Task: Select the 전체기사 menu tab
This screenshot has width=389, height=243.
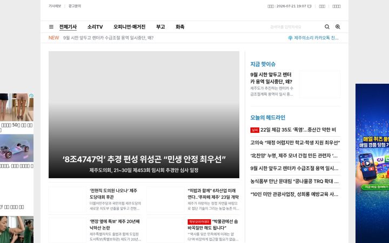Action: pos(68,27)
